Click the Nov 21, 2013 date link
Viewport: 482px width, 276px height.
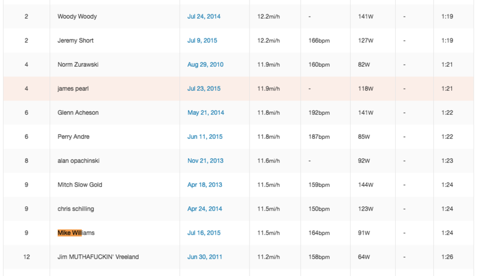(x=205, y=161)
